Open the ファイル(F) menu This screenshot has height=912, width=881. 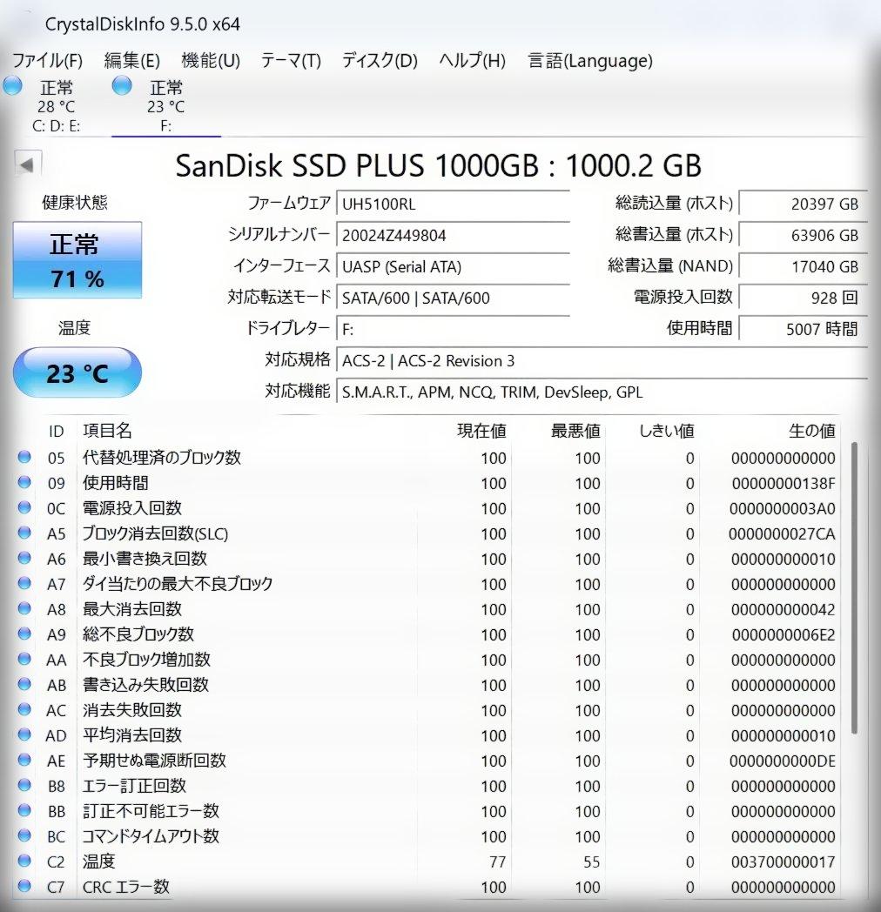[x=47, y=61]
